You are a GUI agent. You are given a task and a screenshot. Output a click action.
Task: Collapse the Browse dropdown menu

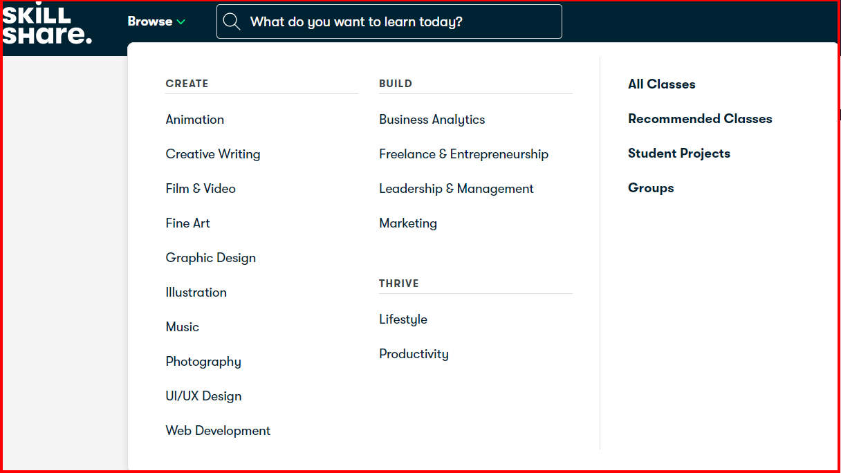point(156,21)
